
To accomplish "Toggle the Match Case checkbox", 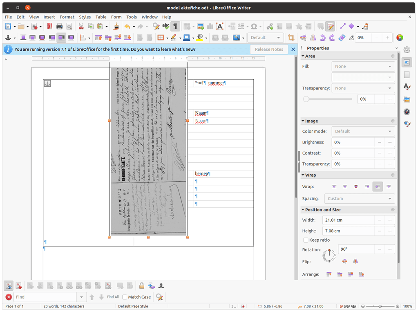I will tap(125, 297).
